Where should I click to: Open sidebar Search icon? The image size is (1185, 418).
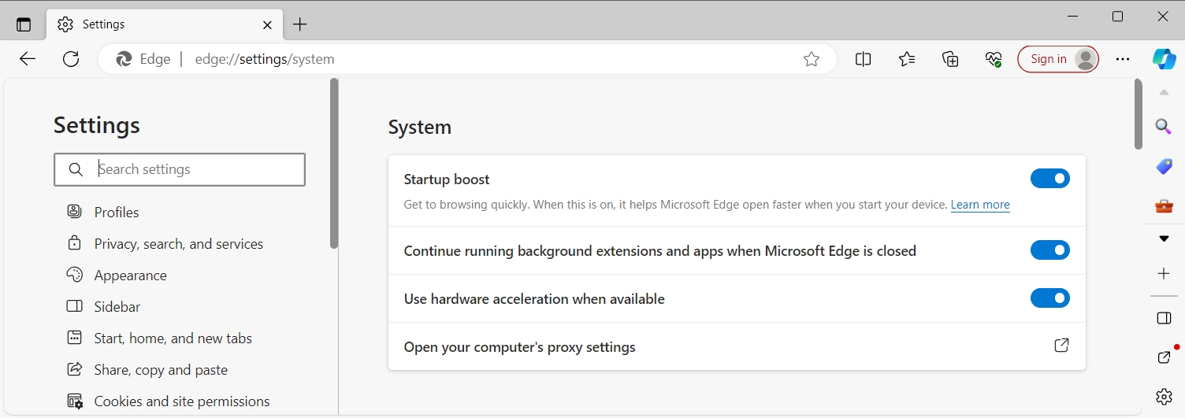[1164, 127]
